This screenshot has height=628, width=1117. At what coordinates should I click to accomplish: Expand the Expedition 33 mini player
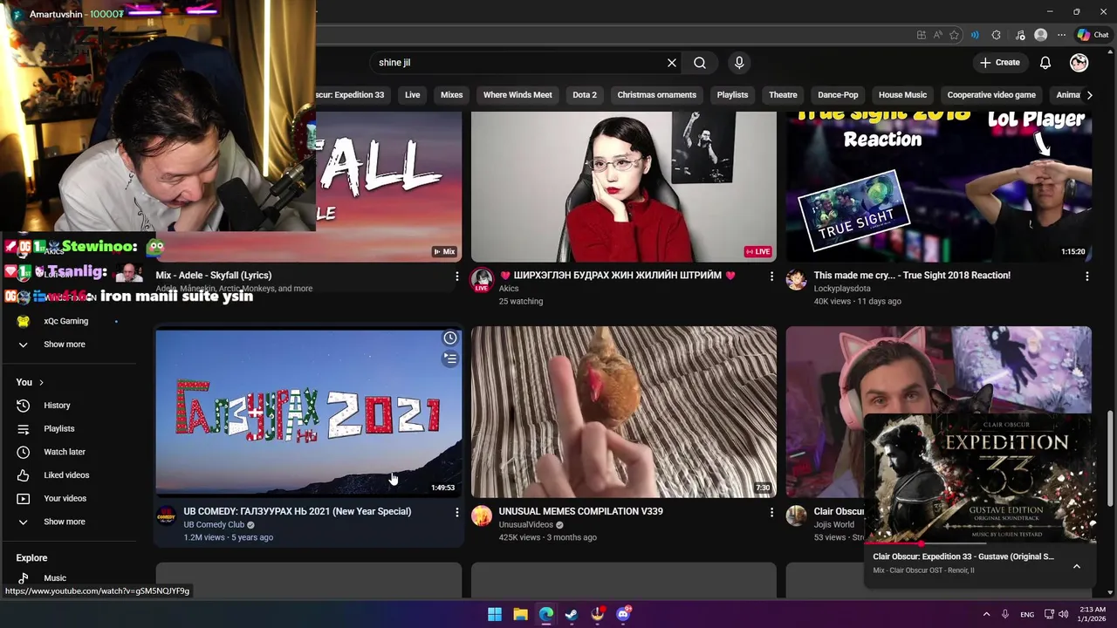click(x=1077, y=566)
